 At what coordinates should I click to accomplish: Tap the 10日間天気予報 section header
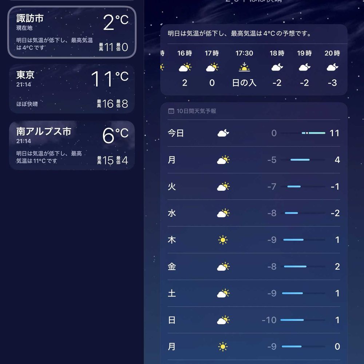click(x=192, y=111)
